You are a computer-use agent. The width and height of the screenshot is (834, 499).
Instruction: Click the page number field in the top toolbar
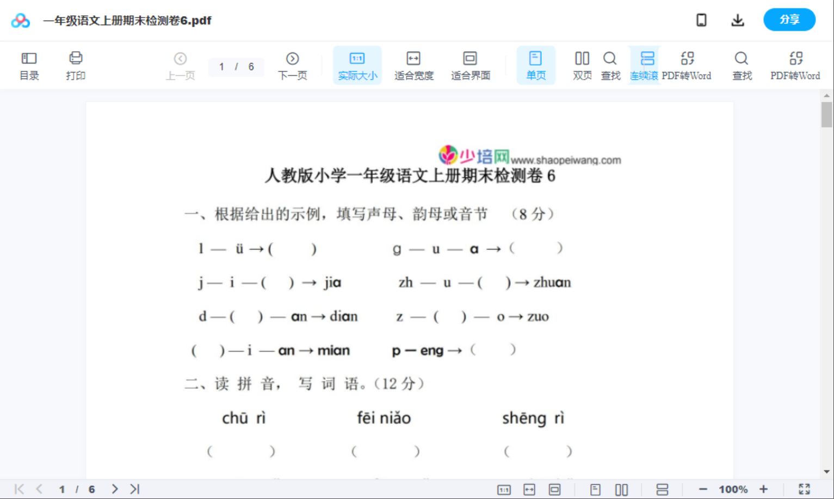(x=222, y=66)
